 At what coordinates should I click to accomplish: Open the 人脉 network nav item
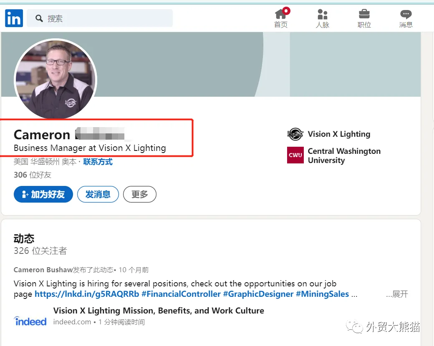[x=323, y=18]
